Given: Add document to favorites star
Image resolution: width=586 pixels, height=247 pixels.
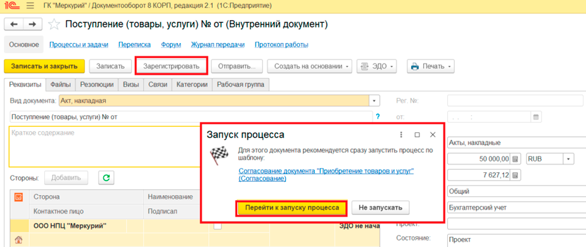Looking at the screenshot, I should pyautogui.click(x=54, y=25).
